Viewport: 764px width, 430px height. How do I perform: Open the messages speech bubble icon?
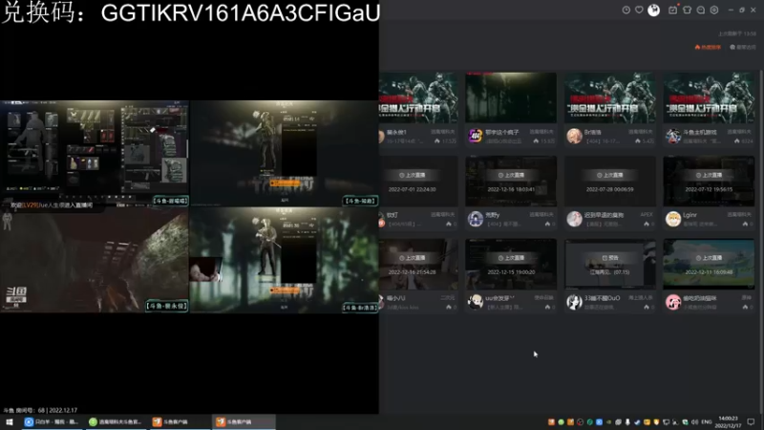coord(701,11)
